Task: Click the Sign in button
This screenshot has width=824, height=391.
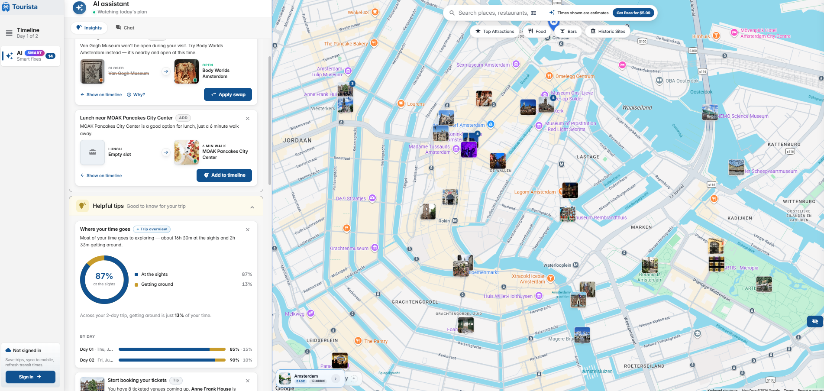Action: pyautogui.click(x=30, y=377)
